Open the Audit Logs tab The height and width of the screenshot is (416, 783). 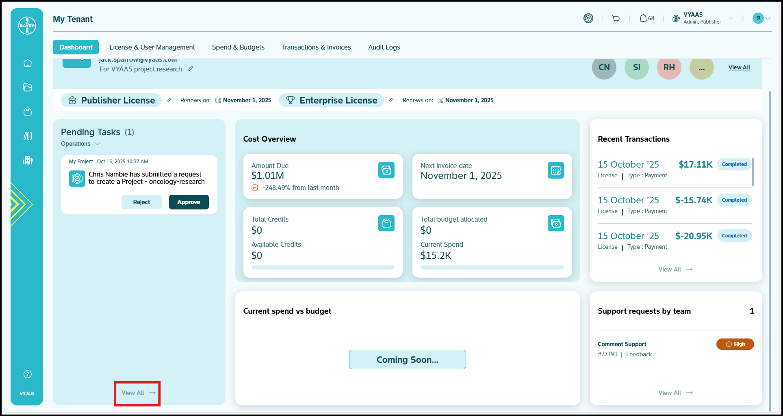point(384,47)
